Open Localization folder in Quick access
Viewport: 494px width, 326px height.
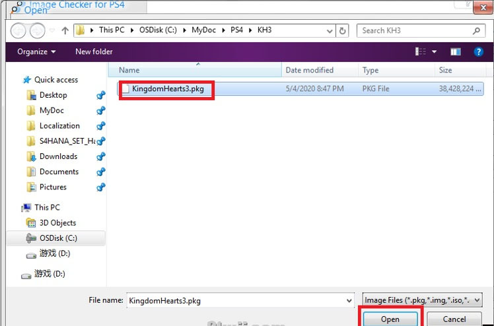coord(59,126)
